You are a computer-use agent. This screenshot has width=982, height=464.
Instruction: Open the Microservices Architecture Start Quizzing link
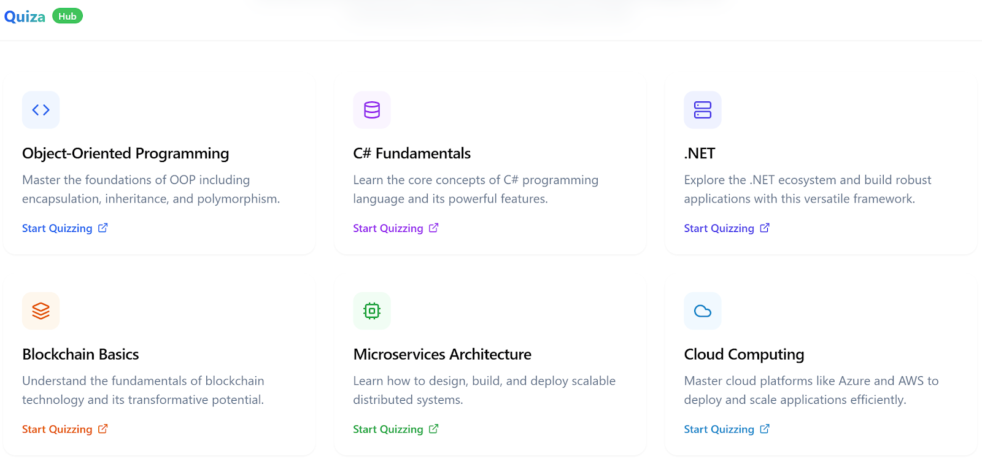tap(388, 430)
